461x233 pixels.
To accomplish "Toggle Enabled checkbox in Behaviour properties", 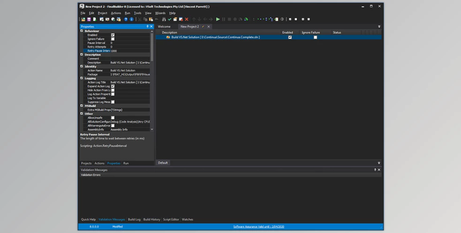I will [112, 35].
